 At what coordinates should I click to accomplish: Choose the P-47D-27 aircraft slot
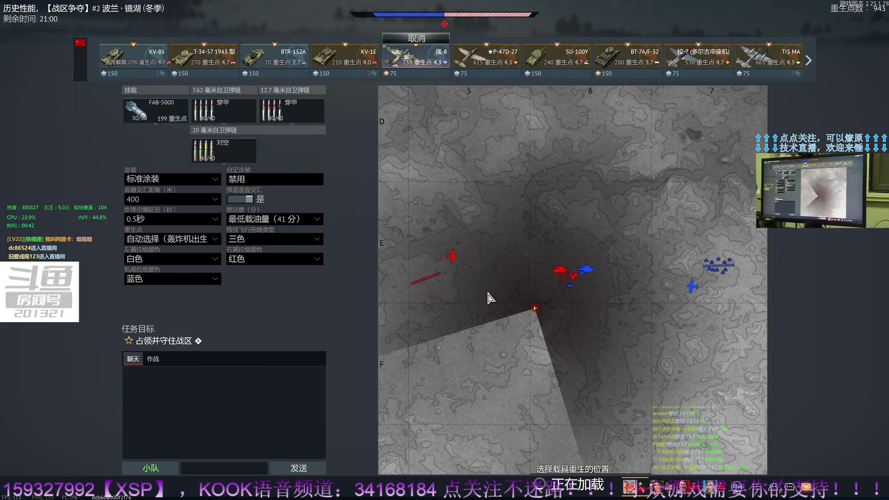click(486, 56)
